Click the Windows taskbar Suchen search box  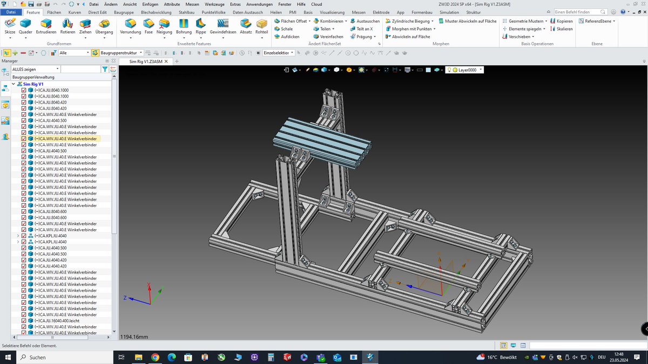pos(64,357)
